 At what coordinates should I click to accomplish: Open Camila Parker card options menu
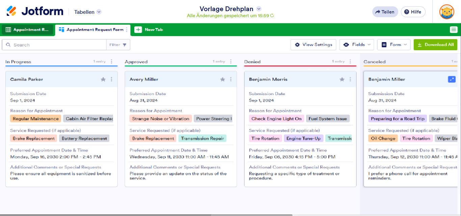pos(111,80)
